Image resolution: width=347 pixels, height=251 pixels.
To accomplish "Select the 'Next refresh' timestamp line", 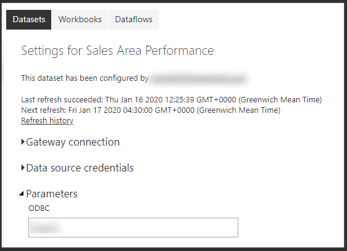I will click(x=151, y=110).
